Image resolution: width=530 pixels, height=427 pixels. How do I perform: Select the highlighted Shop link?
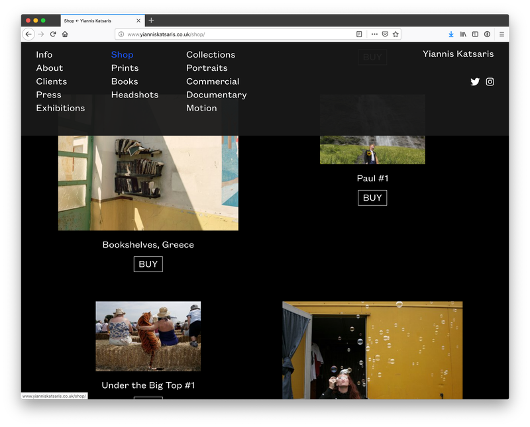[122, 55]
